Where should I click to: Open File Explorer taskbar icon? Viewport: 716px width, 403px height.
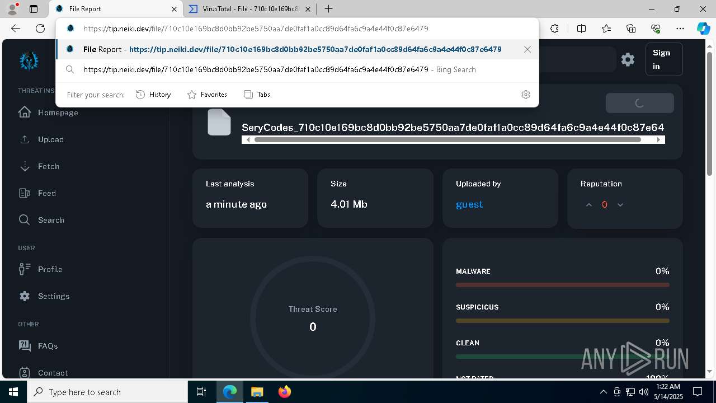click(257, 392)
